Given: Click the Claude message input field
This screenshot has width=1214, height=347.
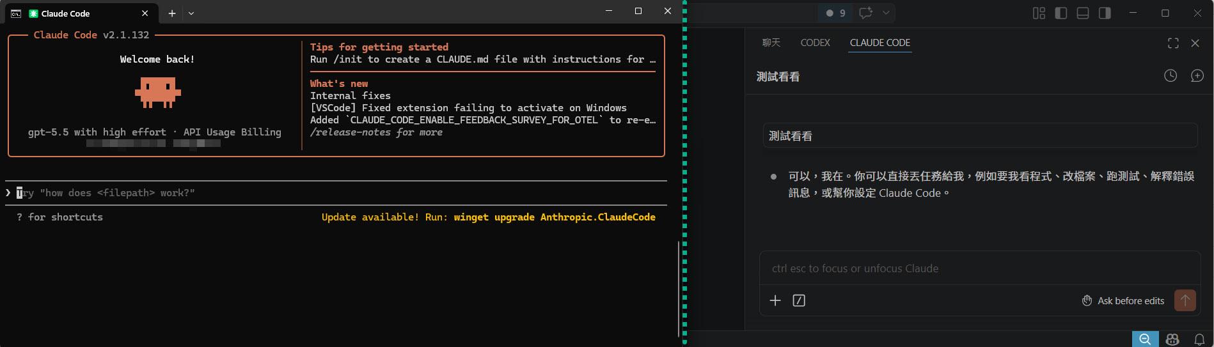Looking at the screenshot, I should 979,268.
